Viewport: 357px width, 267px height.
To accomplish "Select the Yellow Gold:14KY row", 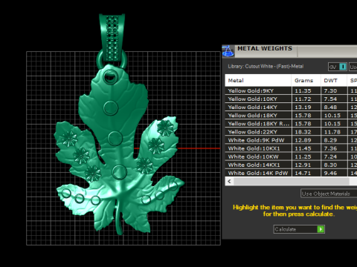I will (291, 107).
